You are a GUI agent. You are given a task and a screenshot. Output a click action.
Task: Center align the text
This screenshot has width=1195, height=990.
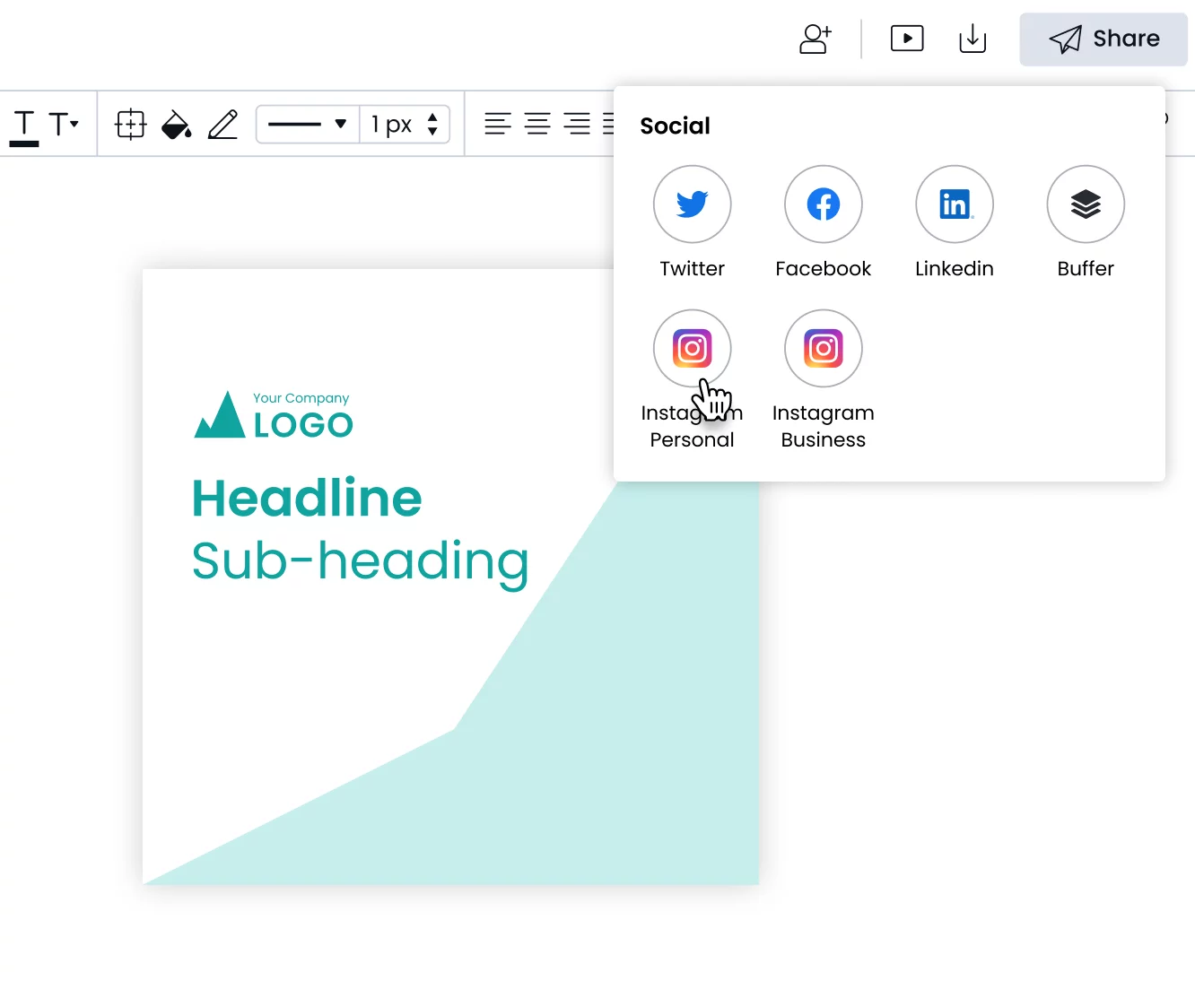point(536,124)
